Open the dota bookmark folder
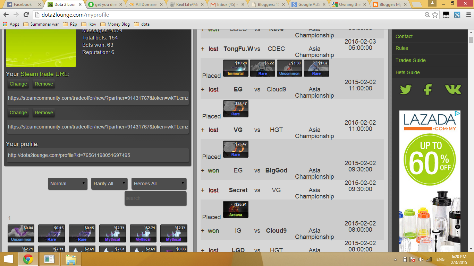The width and height of the screenshot is (474, 266). (x=142, y=24)
